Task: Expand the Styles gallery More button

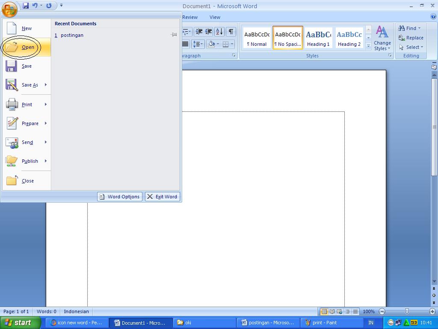Action: pyautogui.click(x=368, y=45)
